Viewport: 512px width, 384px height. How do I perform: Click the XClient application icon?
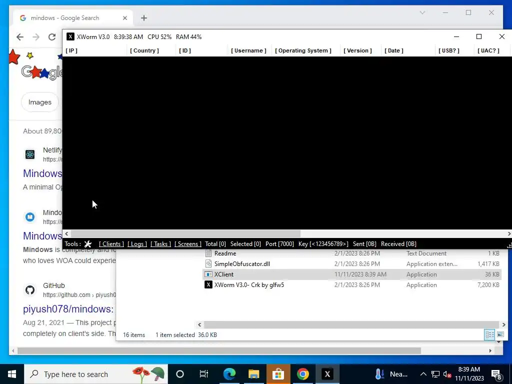[x=208, y=274]
